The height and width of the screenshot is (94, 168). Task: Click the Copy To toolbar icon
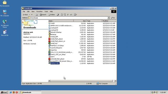pyautogui.click(x=65, y=15)
